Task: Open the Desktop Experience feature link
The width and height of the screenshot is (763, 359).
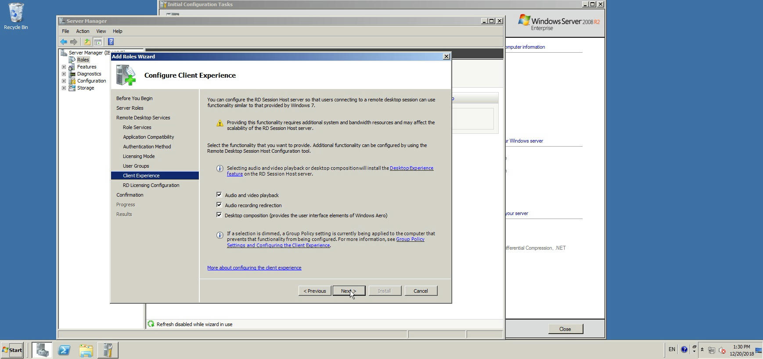Action: coord(411,168)
